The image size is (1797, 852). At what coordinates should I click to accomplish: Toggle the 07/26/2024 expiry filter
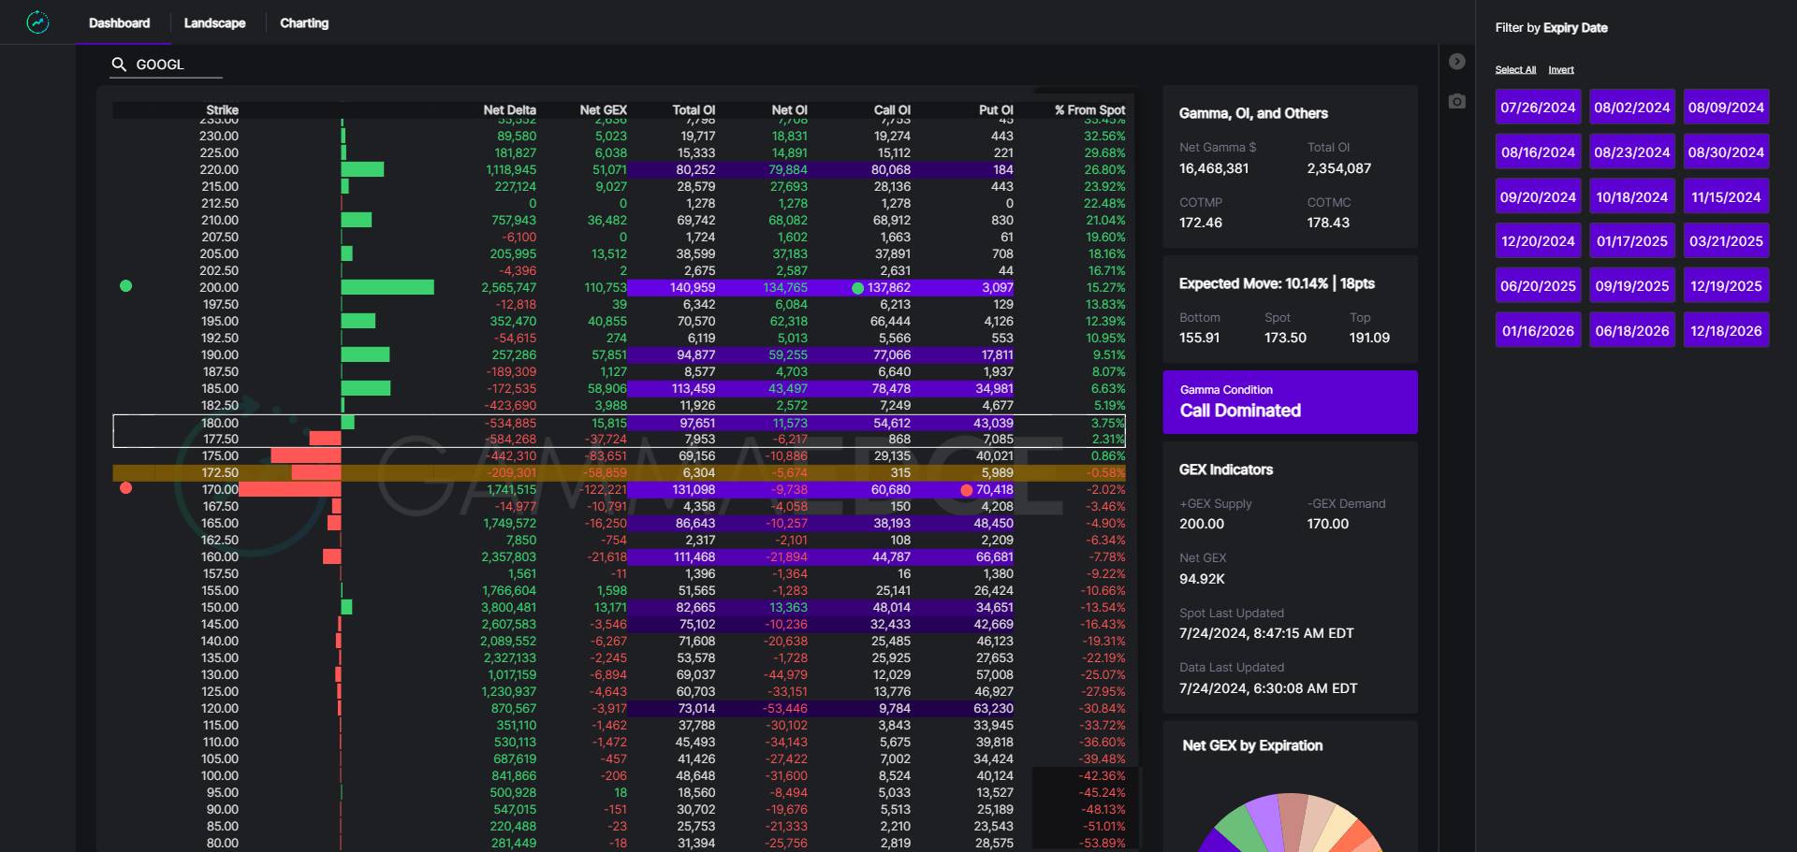point(1538,108)
